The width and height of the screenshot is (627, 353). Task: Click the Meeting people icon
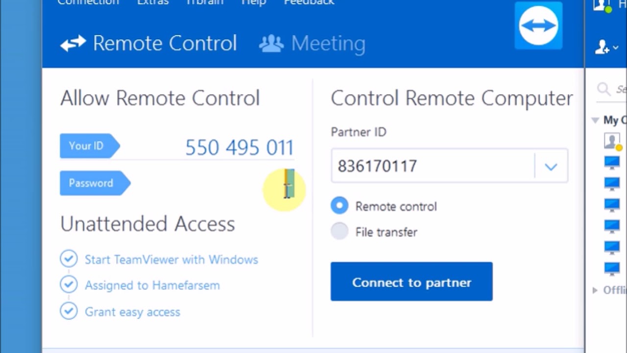271,44
